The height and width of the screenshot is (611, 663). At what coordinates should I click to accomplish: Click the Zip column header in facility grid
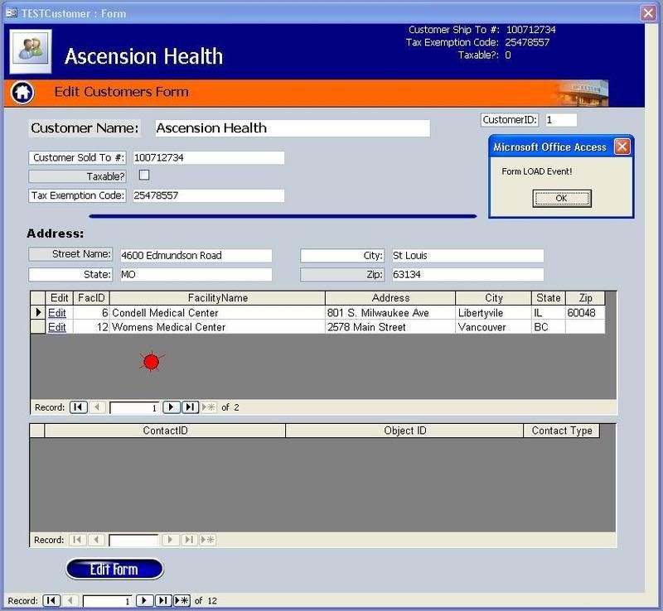click(585, 298)
